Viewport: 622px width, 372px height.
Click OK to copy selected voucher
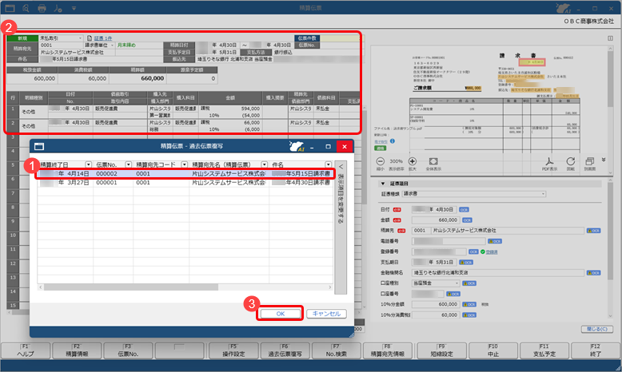(280, 314)
